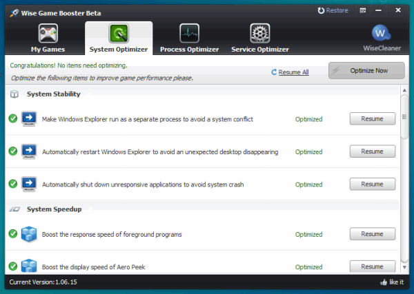The width and height of the screenshot is (414, 294).
Task: Click Optimized status of Aero Peek item
Action: point(308,267)
